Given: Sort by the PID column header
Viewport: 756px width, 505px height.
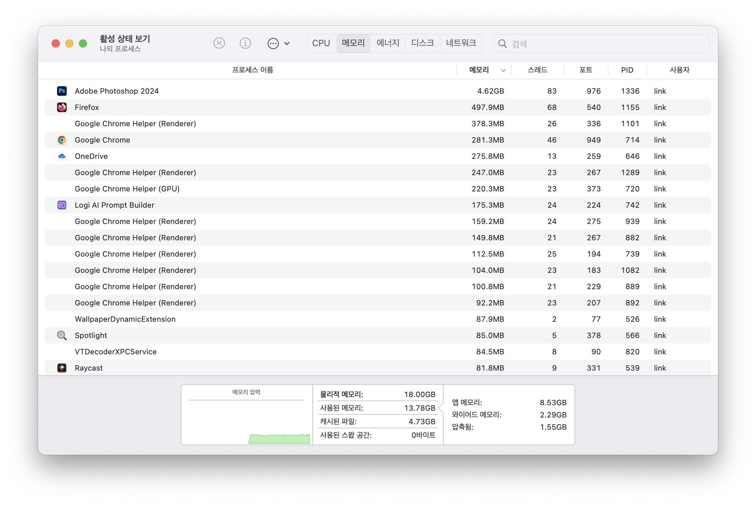Looking at the screenshot, I should pos(627,70).
